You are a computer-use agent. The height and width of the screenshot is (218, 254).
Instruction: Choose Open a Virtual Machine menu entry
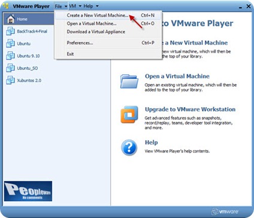pyautogui.click(x=108, y=23)
